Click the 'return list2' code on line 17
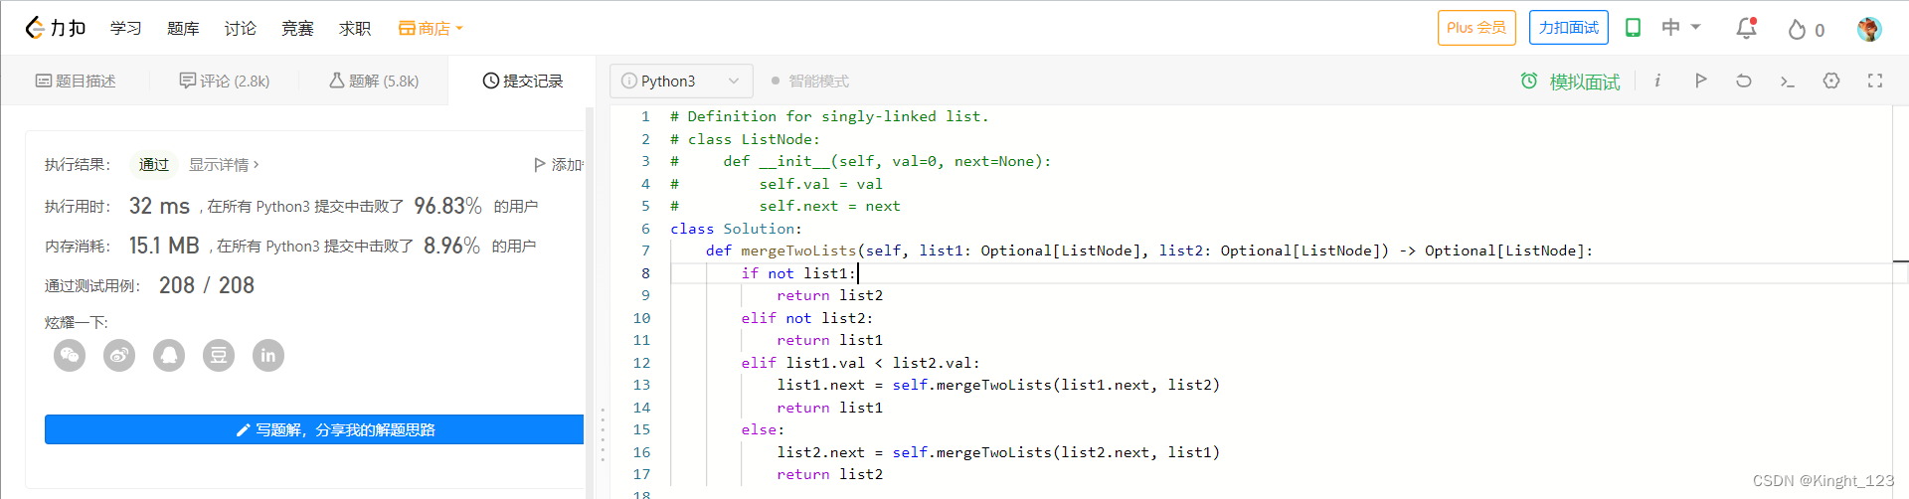This screenshot has height=499, width=1909. [x=829, y=474]
